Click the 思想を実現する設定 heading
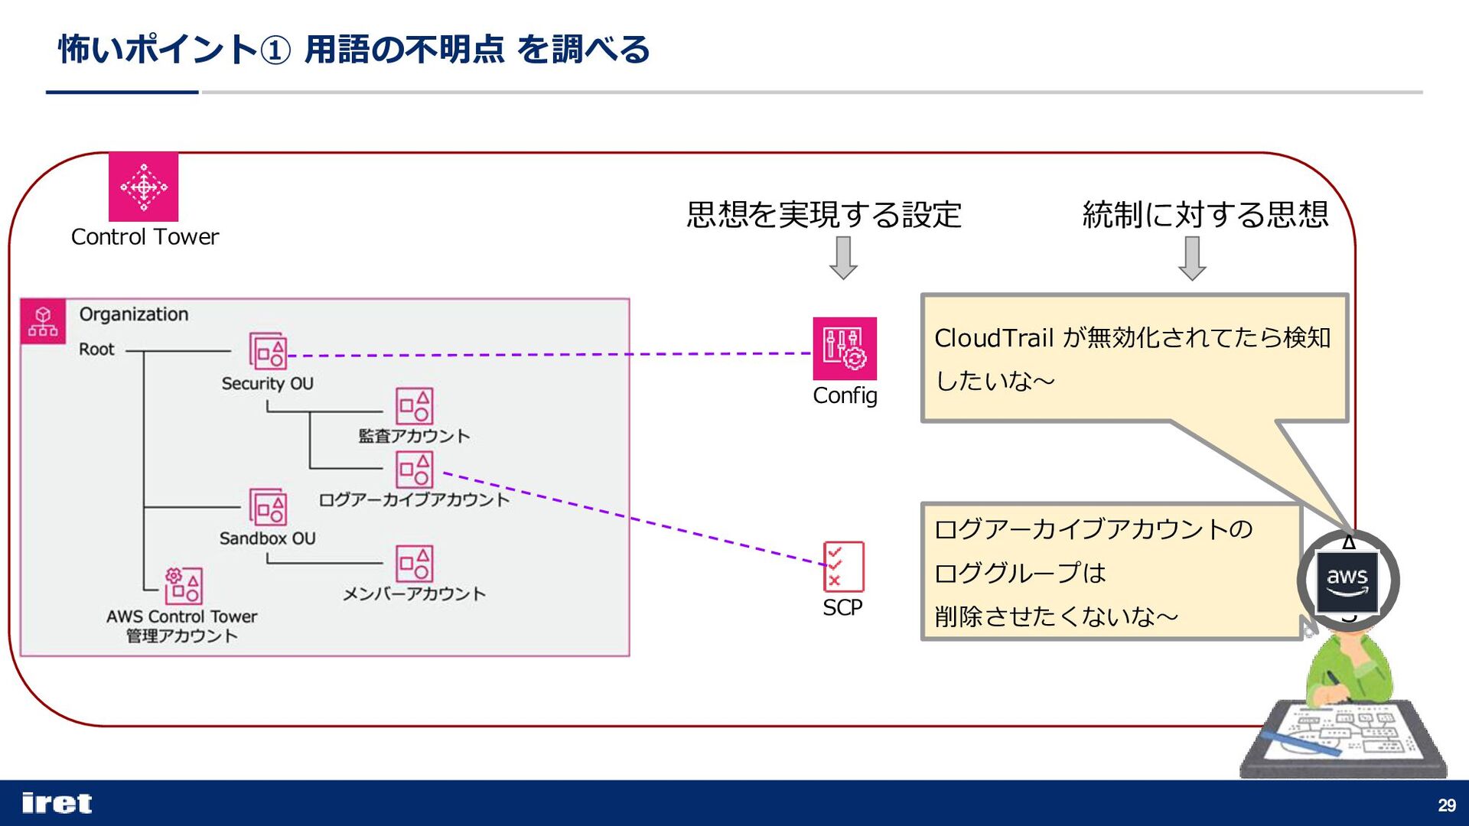1469x826 pixels. click(824, 214)
